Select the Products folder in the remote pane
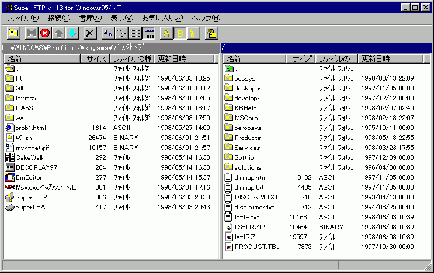This screenshot has height=273, width=434. [x=247, y=138]
